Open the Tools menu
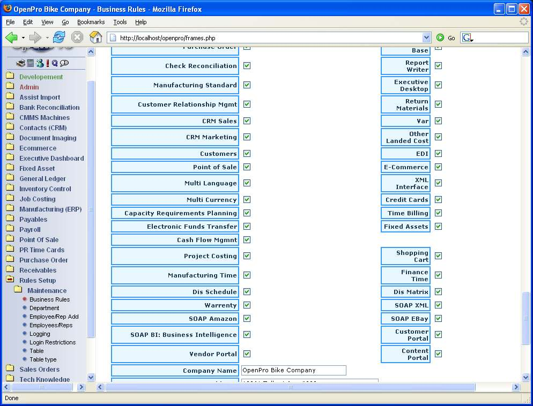The image size is (533, 406). [120, 22]
